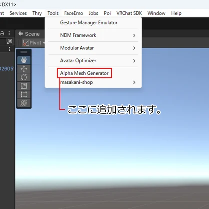The height and width of the screenshot is (209, 209).
Task: Select the combined Transform tool
Action: coord(24,103)
